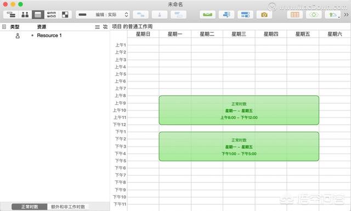Select the 上午8:00 – 下午12:00 work block
The height and width of the screenshot is (211, 351).
tap(239, 110)
